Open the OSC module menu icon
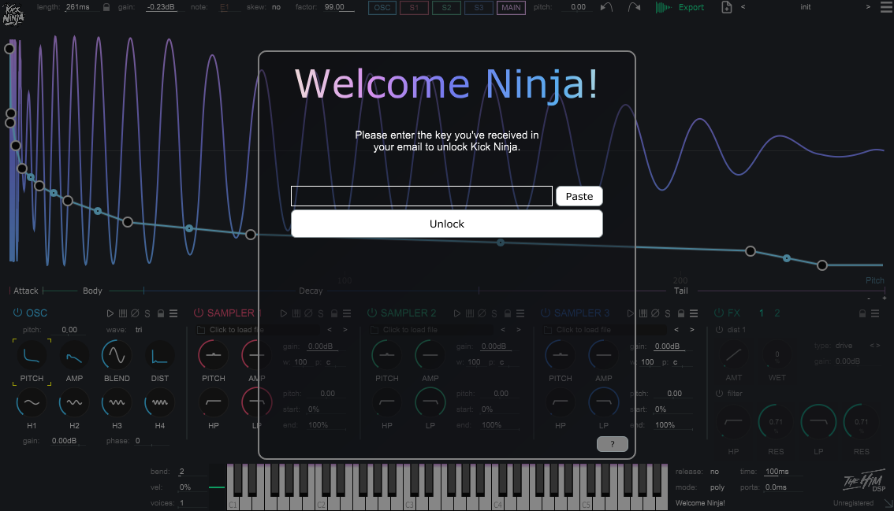The width and height of the screenshot is (894, 511). tap(173, 313)
